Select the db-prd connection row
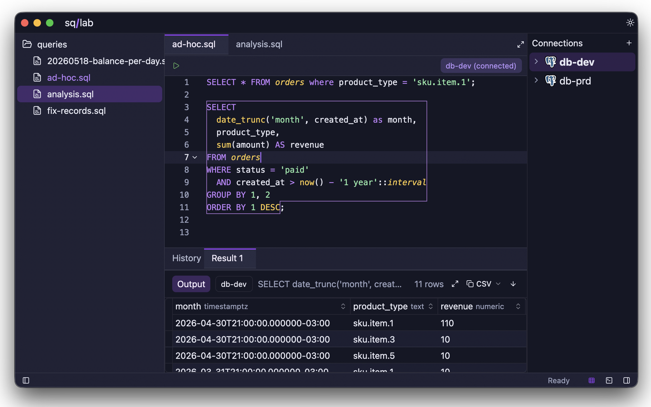 click(582, 81)
